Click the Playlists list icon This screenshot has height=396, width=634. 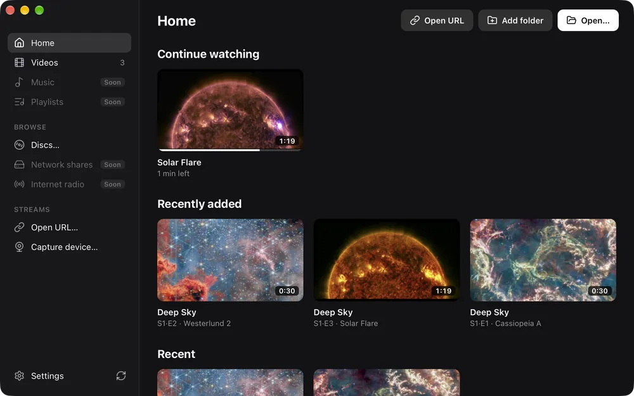click(19, 102)
